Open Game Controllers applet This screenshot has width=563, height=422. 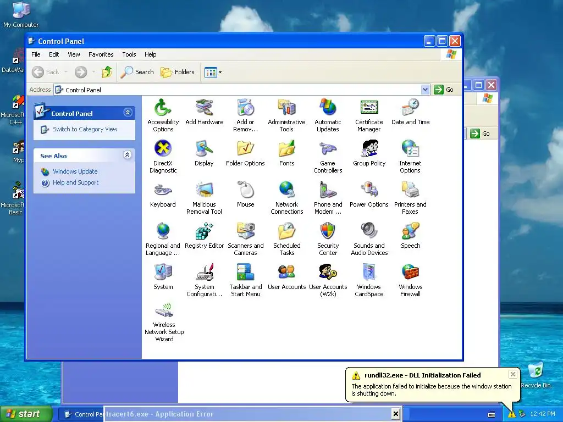tap(328, 157)
